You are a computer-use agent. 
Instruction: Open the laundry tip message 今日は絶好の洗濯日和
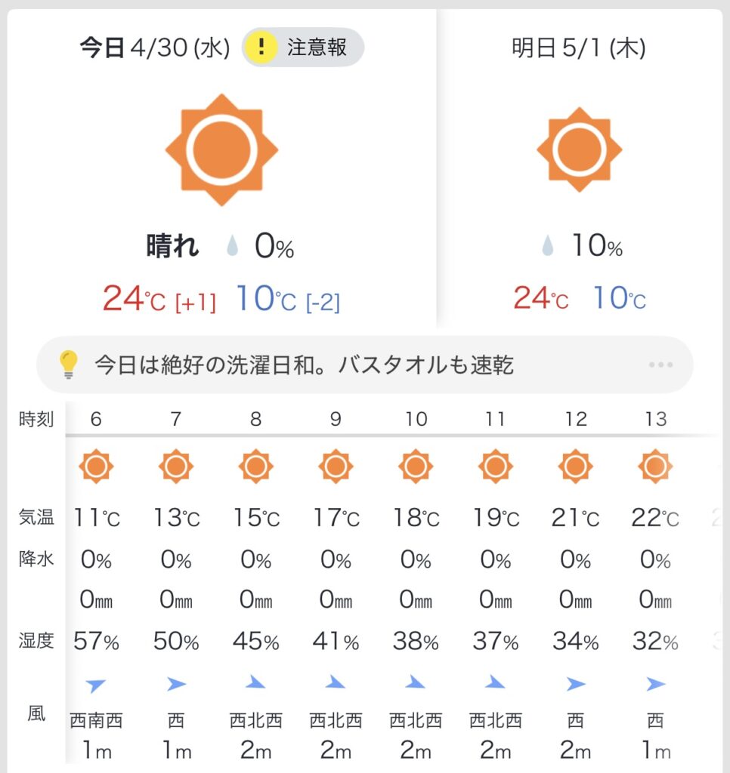(304, 365)
